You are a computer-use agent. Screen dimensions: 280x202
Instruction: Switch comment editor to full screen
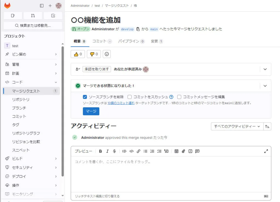point(266,151)
